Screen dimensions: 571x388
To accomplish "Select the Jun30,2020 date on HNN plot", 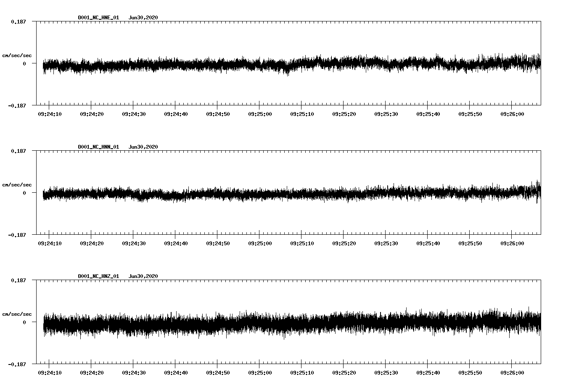I will (143, 147).
